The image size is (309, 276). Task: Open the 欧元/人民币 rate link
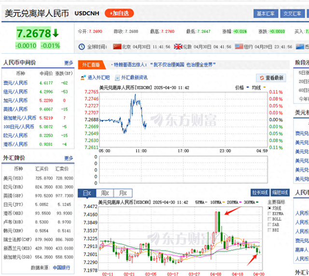15,135
